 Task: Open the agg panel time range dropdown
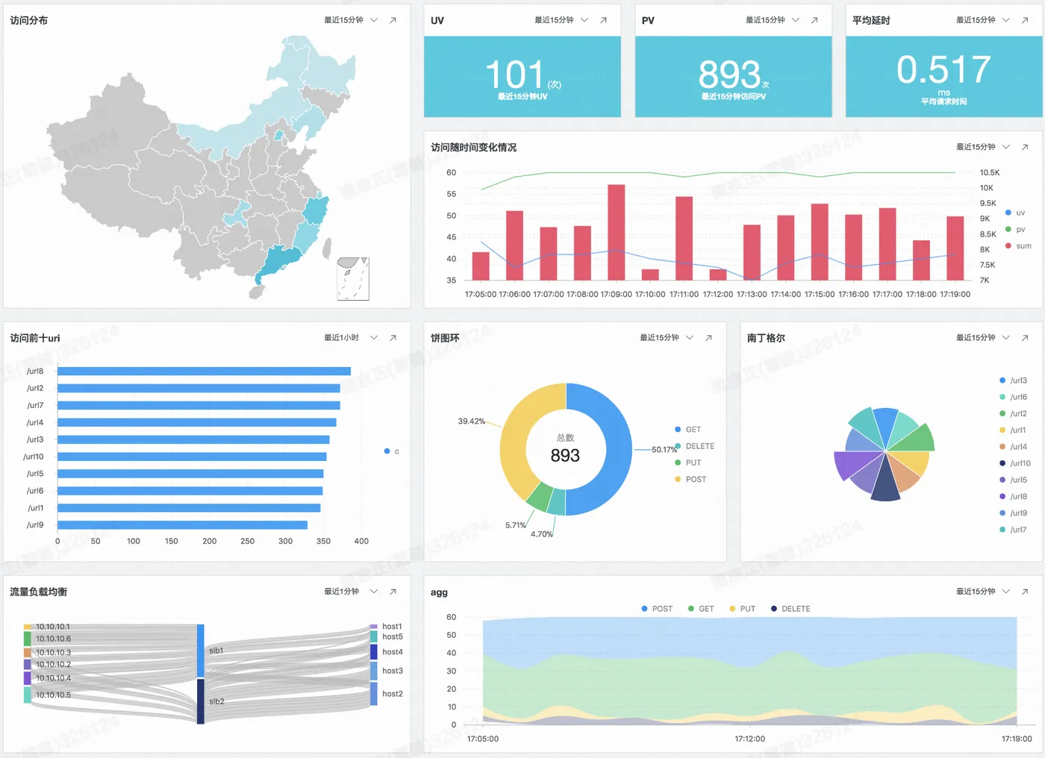pyautogui.click(x=983, y=592)
